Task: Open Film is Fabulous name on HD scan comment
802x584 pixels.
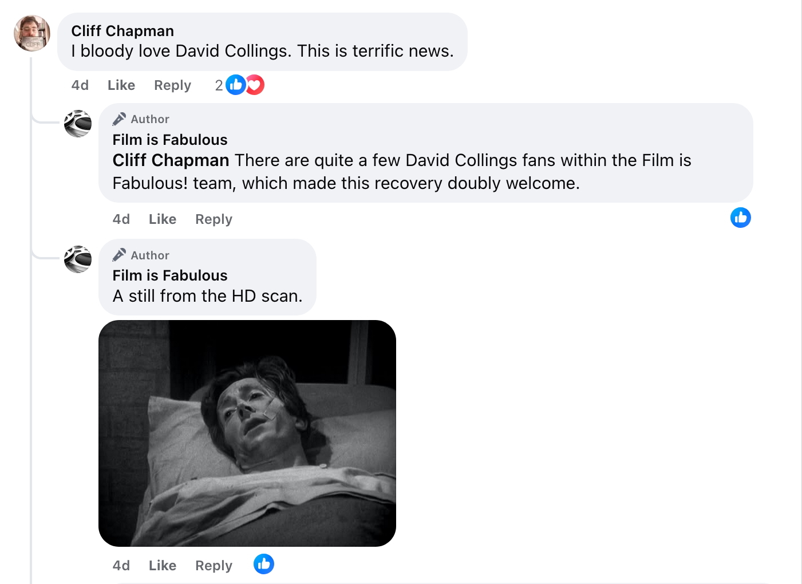Action: point(170,275)
